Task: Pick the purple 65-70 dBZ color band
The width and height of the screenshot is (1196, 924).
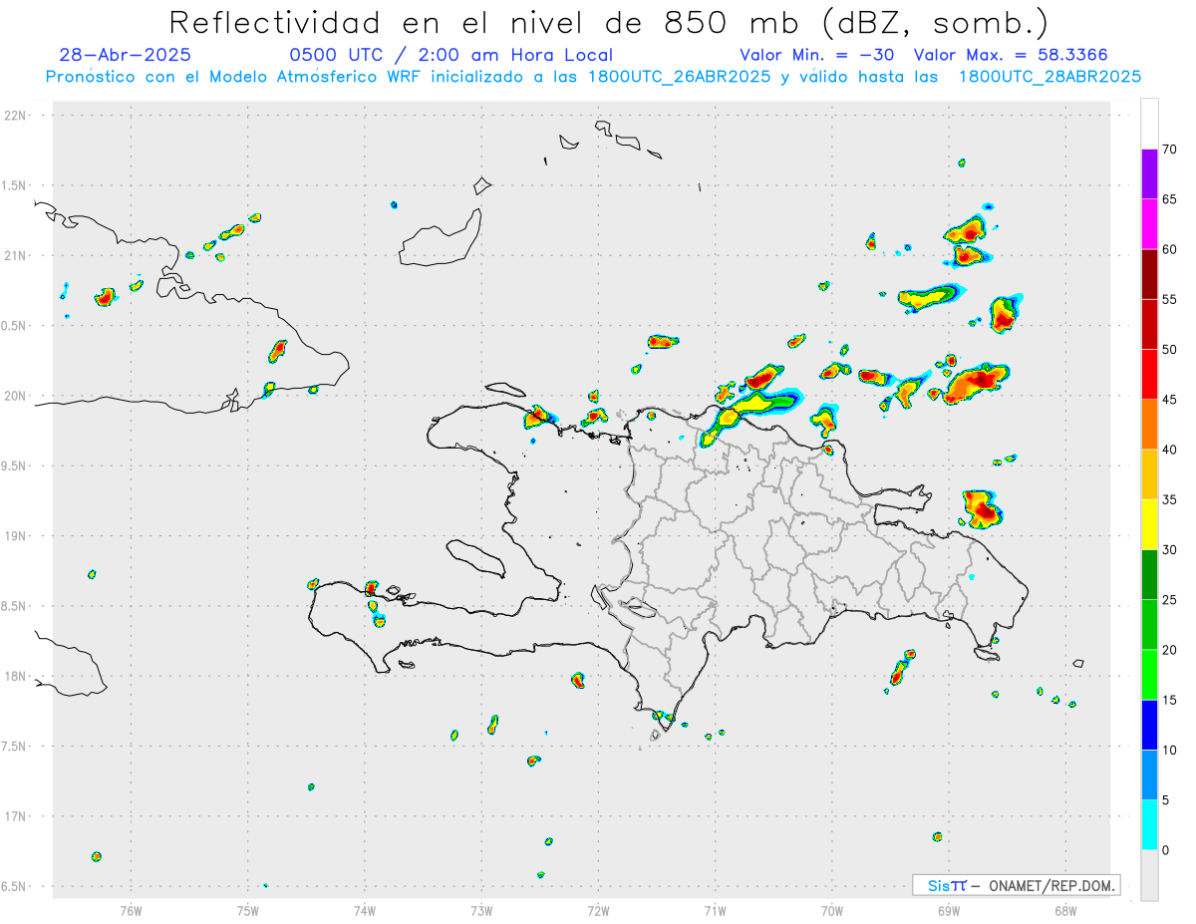Action: click(1149, 174)
